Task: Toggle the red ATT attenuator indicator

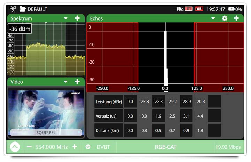Action: click(189, 9)
